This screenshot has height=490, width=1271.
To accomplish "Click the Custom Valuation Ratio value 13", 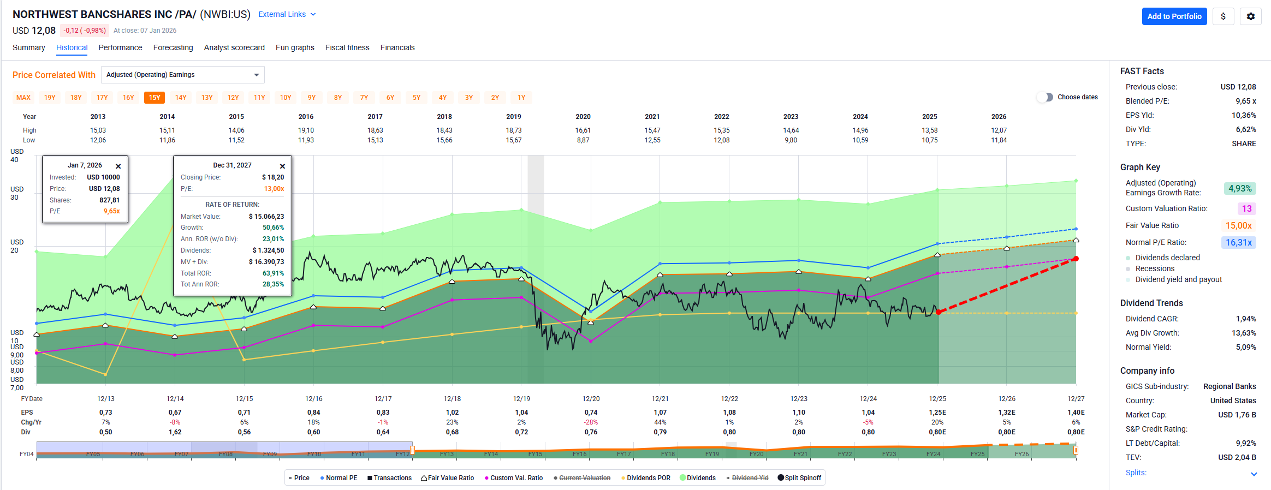I will 1246,208.
